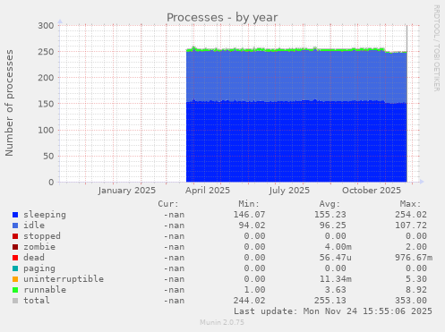Click zombie maximum value 2.00
The height and width of the screenshot is (332, 445).
[416, 247]
